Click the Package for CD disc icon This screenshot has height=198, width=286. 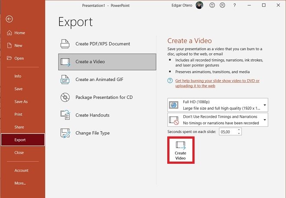(65, 97)
